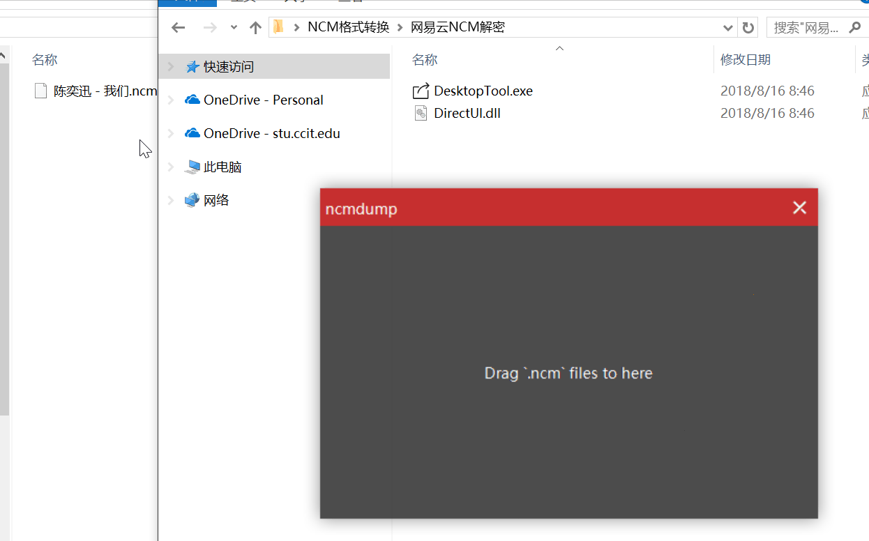This screenshot has width=869, height=541.
Task: Select DesktopTool.exe file
Action: click(x=483, y=91)
